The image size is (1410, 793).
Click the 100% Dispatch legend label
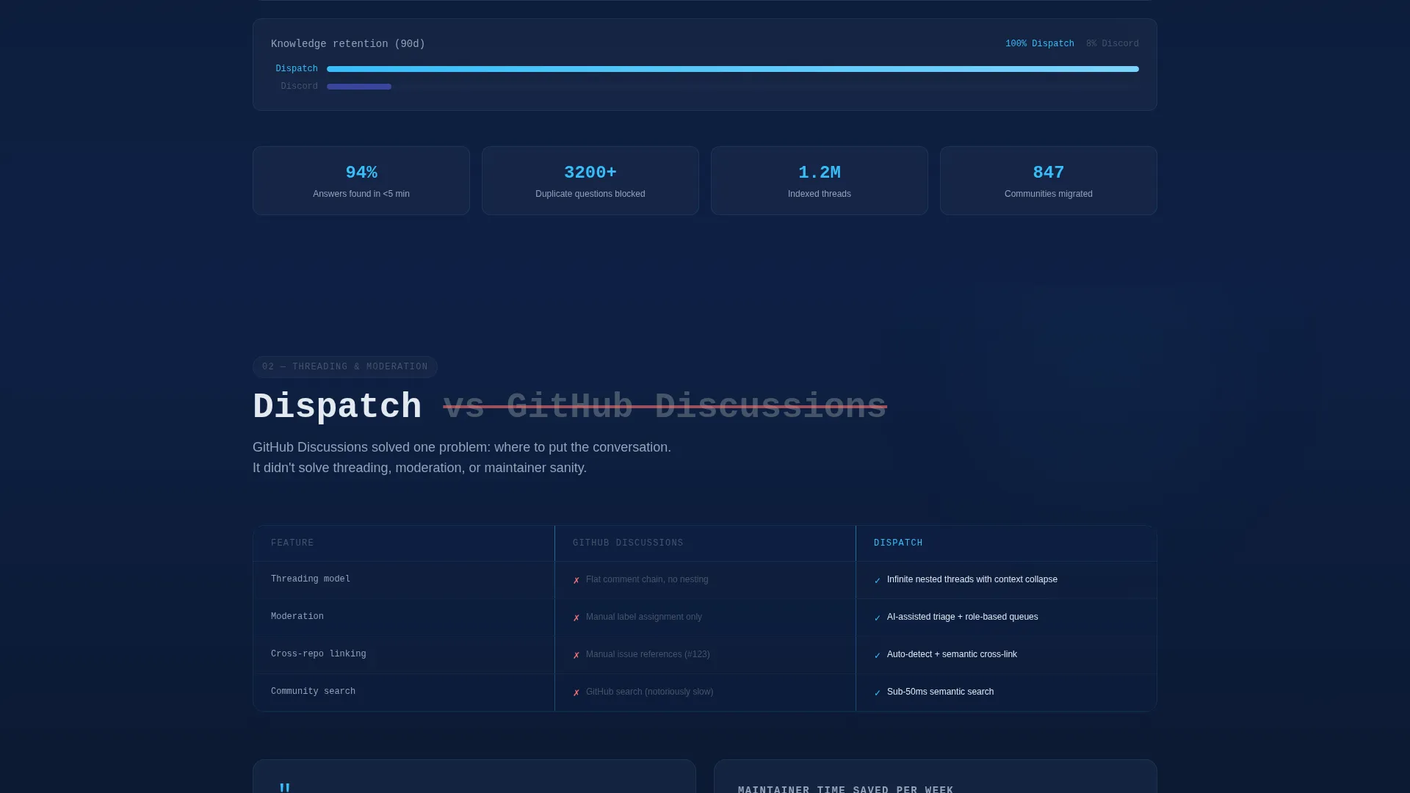[x=1040, y=44]
